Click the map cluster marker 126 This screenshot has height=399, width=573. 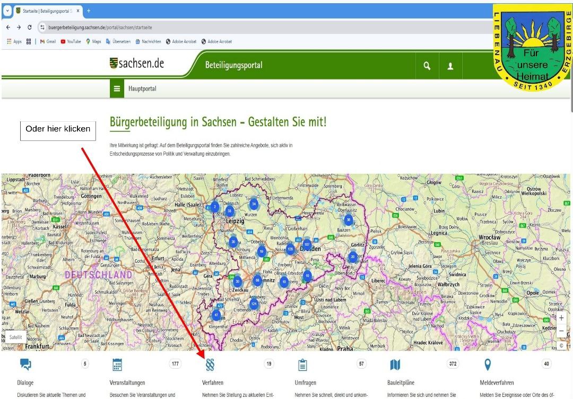(x=290, y=250)
